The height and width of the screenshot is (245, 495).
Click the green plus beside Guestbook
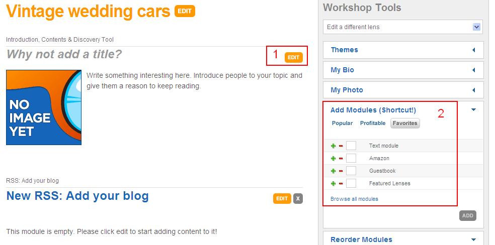333,171
